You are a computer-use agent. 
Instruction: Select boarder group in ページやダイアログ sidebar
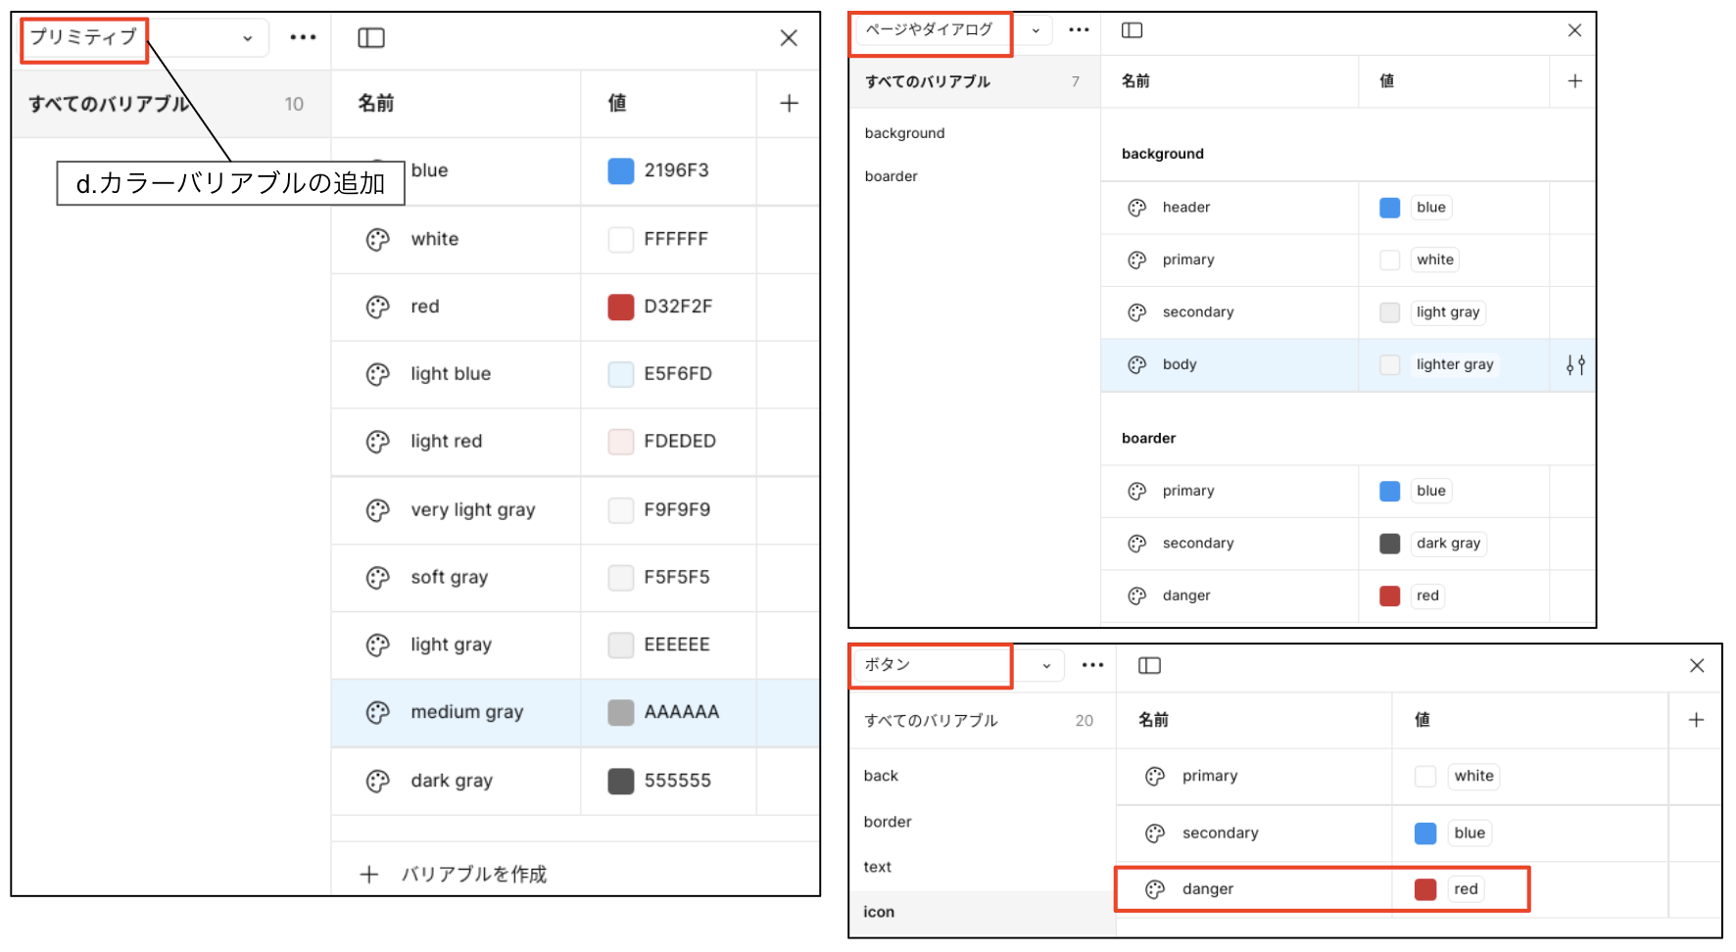coord(891,176)
